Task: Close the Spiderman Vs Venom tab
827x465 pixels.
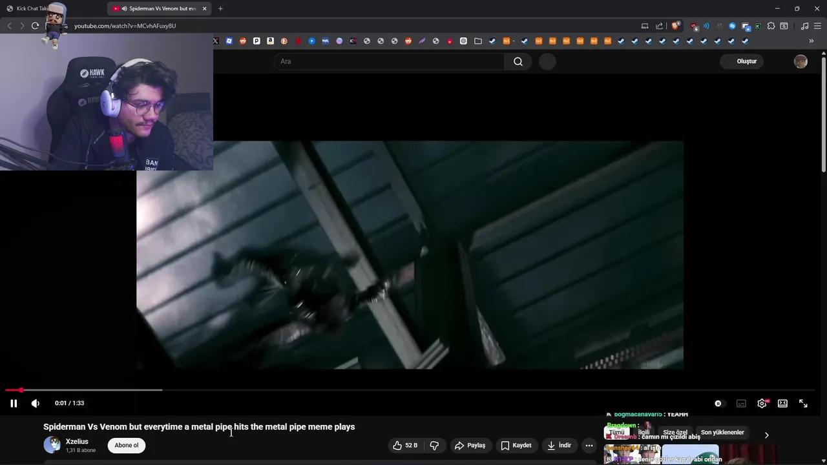Action: click(204, 8)
